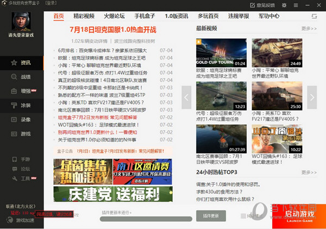Open hot post 调查:关于1.0插件的使用和惩罚

click(229, 184)
